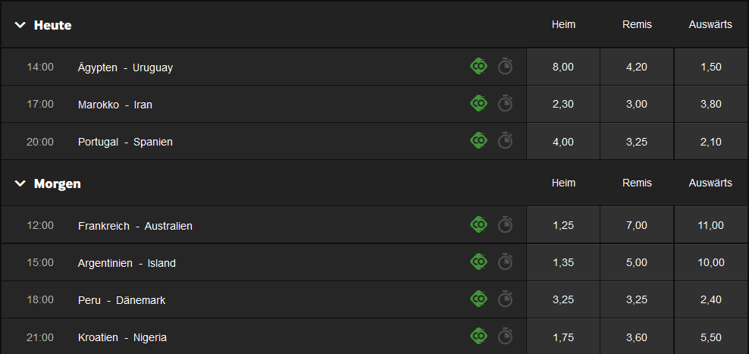The height and width of the screenshot is (354, 749).
Task: Click green cash-out icon for Argentinien - Island
Action: click(478, 262)
